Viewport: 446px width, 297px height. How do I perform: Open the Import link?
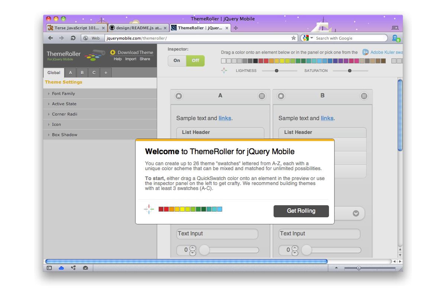click(130, 59)
